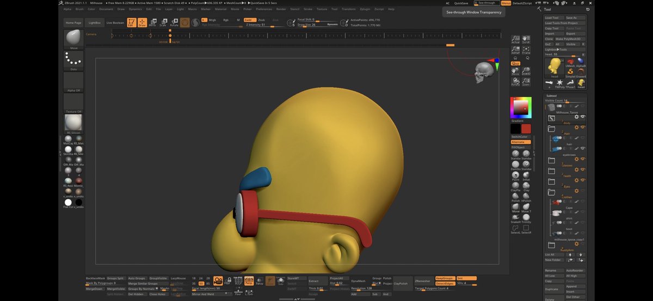Viewport: 653px width, 301px height.
Task: Open the Transform menu
Action: pos(348,9)
